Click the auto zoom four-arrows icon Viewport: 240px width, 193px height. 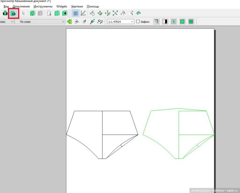(x=115, y=13)
